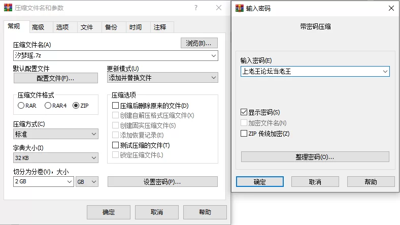Viewport: 400px width, 225px height.
Task: Click the WinRAR icon in the archive dialog title bar
Action: coord(8,9)
